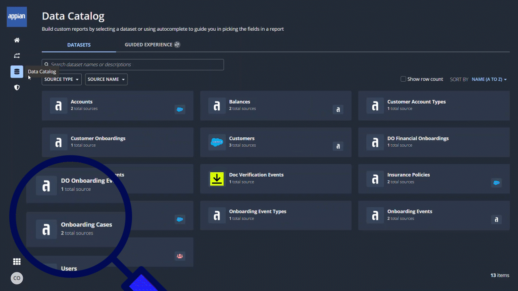Click '2 total sources' under Accounts
Viewport: 518px width, 291px height.
[84, 108]
